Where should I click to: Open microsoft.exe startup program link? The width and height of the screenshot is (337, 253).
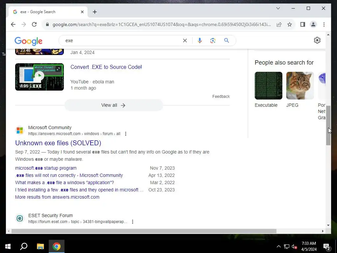pos(46,168)
